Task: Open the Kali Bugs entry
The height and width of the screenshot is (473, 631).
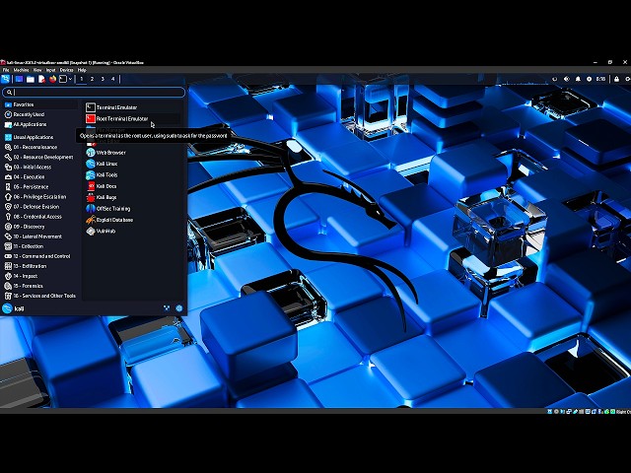Action: pos(133,197)
